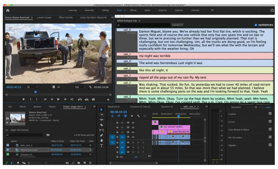Click the Home icon in the top bar

(8, 10)
